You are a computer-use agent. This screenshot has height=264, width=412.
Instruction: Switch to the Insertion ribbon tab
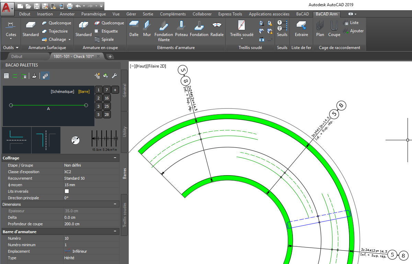pyautogui.click(x=45, y=14)
